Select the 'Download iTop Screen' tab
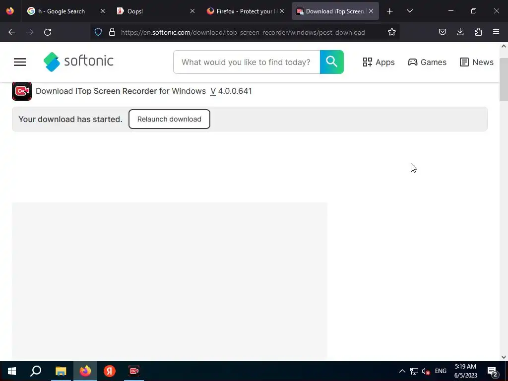Screen dimensions: 508x381 click(335, 11)
